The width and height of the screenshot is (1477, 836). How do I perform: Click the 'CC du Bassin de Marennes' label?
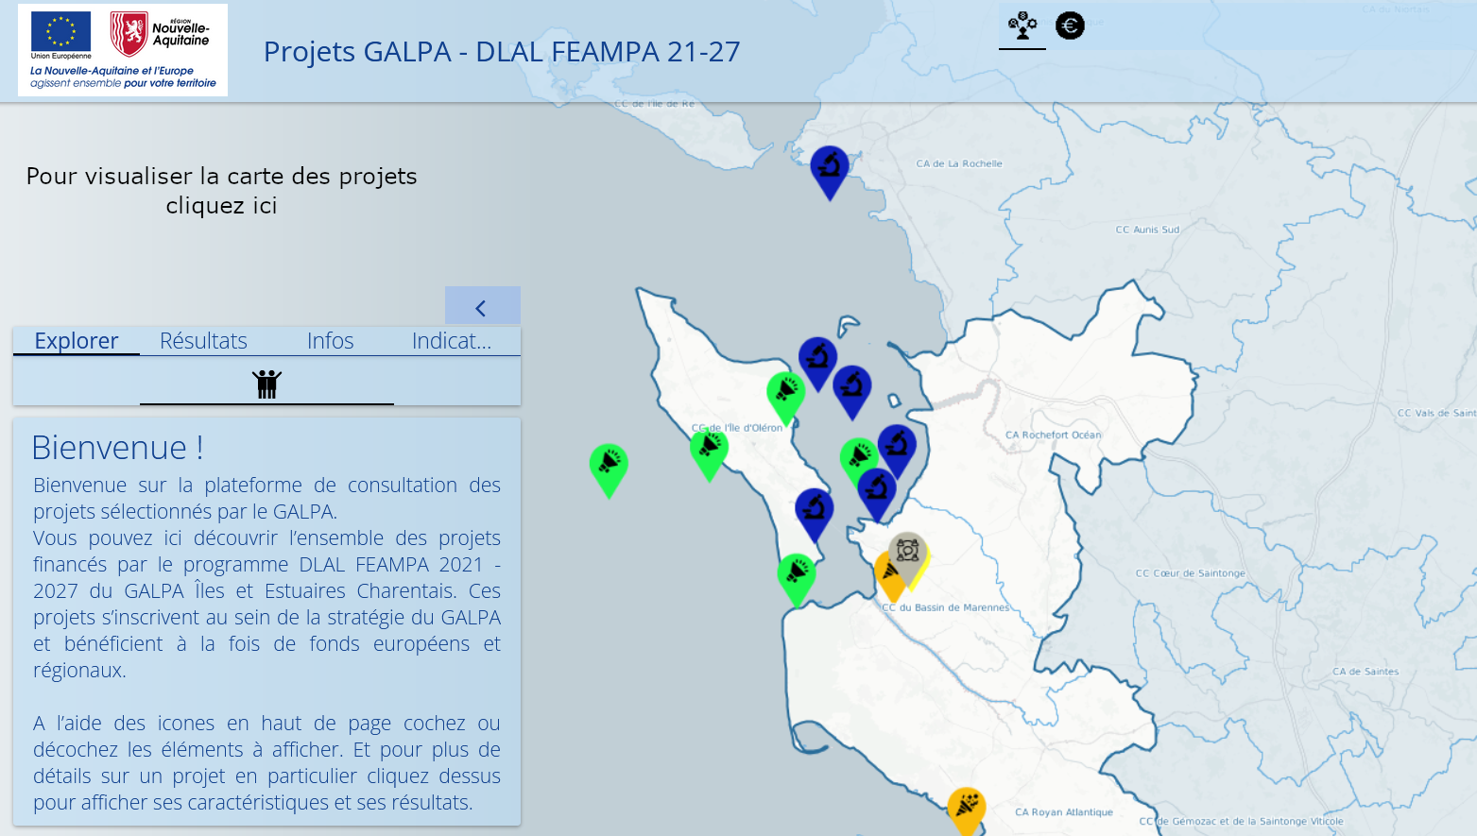[x=946, y=607]
